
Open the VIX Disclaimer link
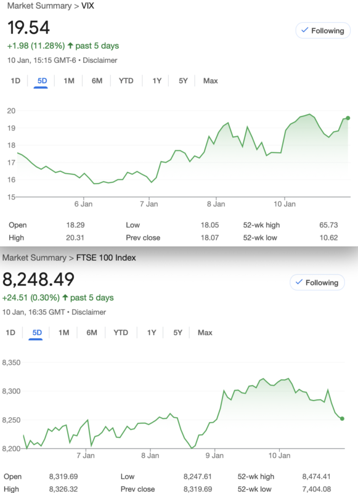[100, 60]
